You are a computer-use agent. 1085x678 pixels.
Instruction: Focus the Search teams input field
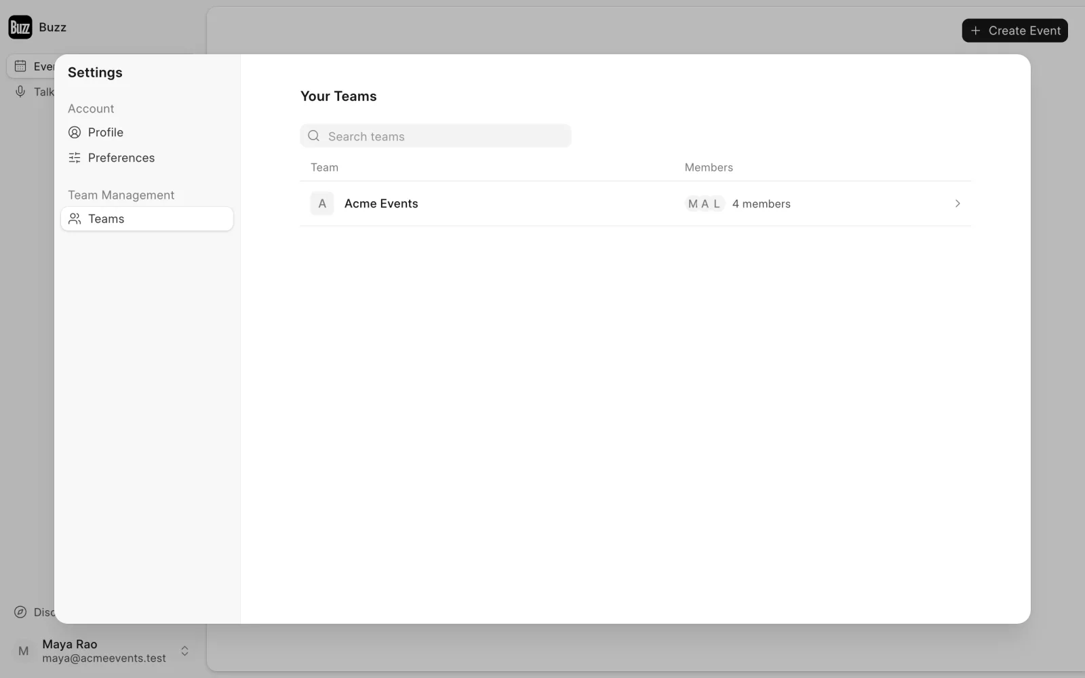point(435,136)
